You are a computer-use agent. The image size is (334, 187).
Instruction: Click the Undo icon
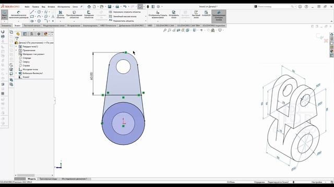125,7
